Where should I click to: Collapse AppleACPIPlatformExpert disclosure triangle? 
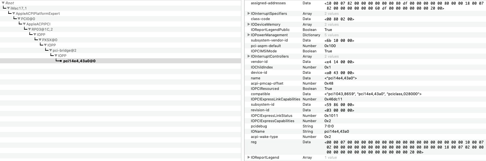click(14, 13)
